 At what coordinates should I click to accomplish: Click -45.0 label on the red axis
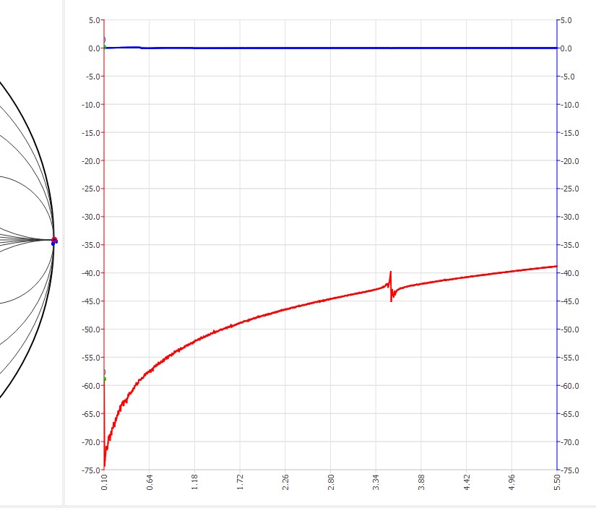(x=91, y=301)
